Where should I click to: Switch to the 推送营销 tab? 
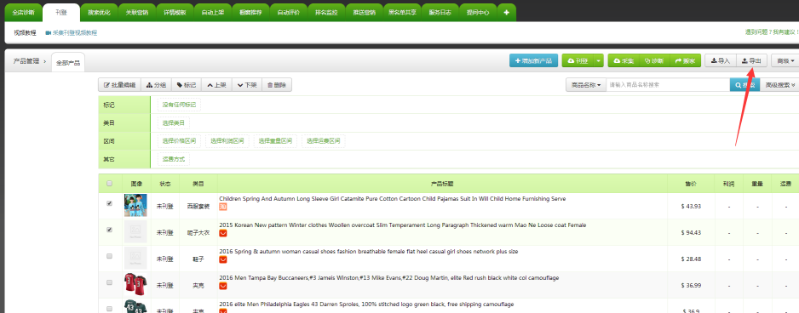pyautogui.click(x=364, y=12)
